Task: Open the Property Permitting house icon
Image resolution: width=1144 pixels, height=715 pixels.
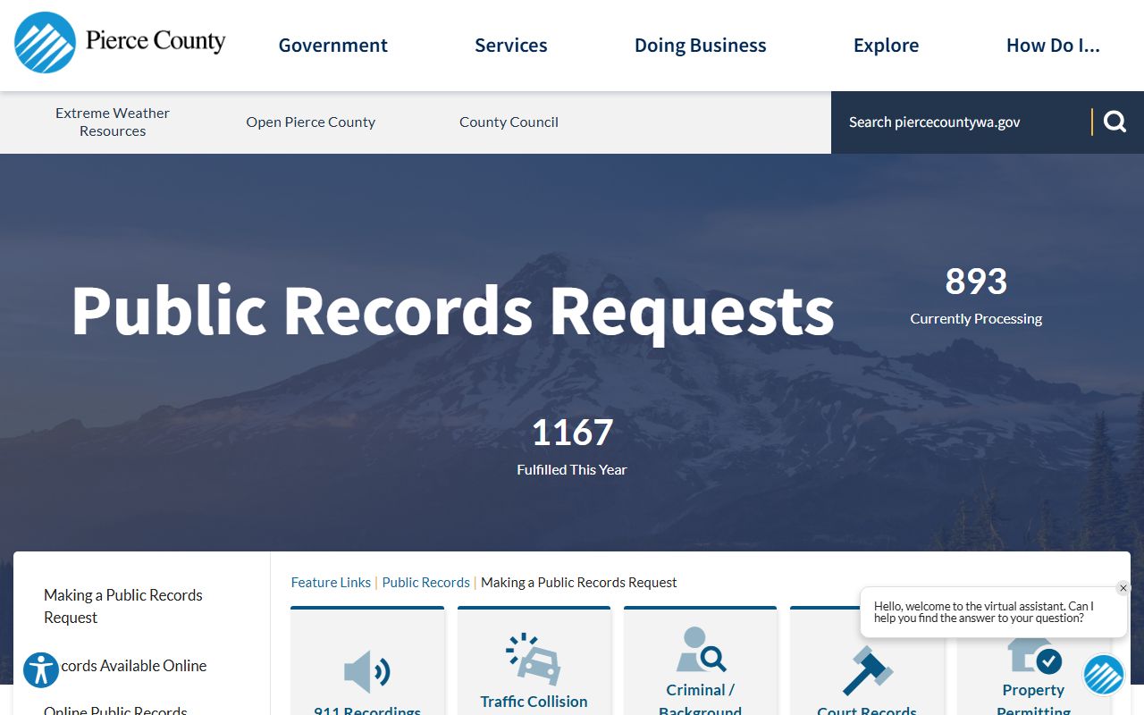Action: point(1034,655)
